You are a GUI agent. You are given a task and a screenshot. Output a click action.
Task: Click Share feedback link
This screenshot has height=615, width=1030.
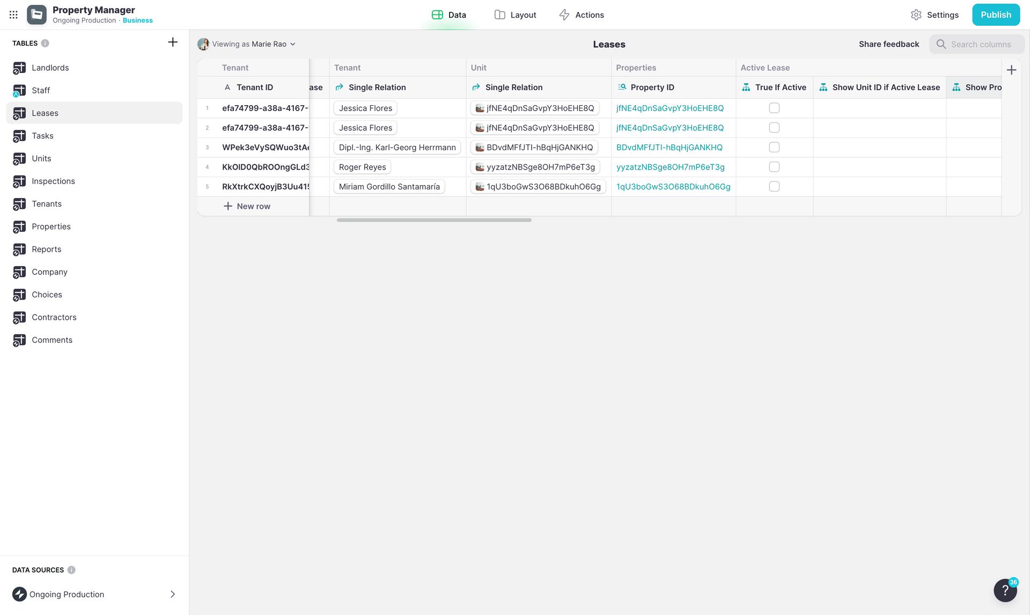click(889, 44)
